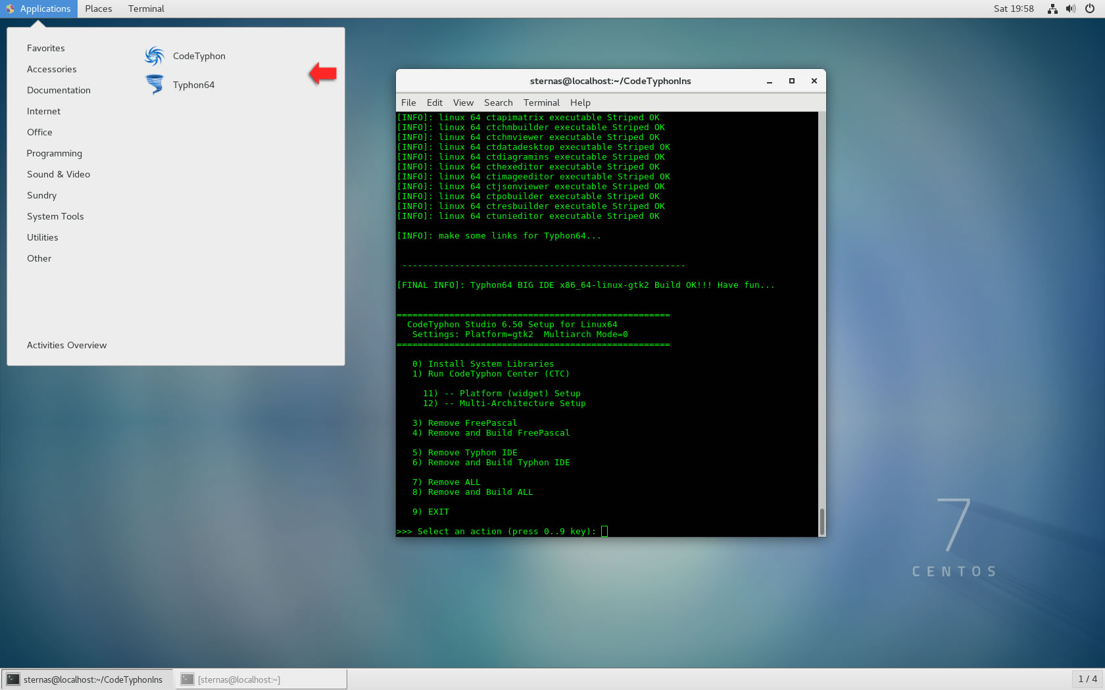This screenshot has height=690, width=1105.
Task: Click 'CodeTyphon Studio 6.50 Setup for Linux64' text
Action: click(x=512, y=324)
